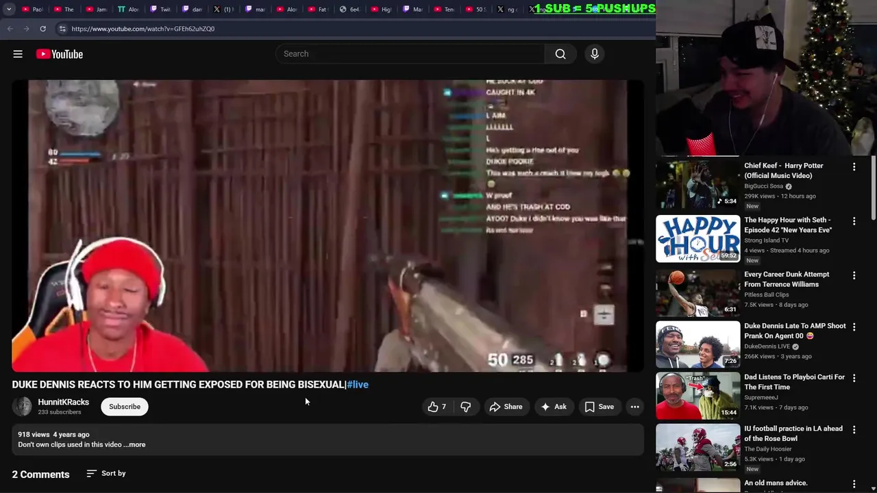Open the comments Sort by menu
Viewport: 877px width, 493px height.
click(106, 473)
